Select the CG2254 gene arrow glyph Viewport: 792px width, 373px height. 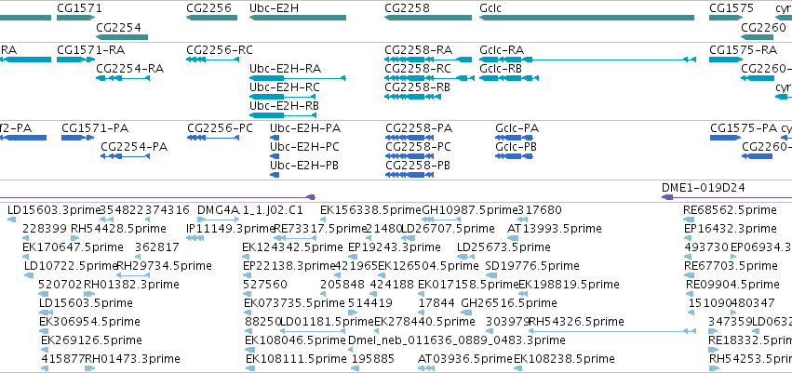click(122, 37)
